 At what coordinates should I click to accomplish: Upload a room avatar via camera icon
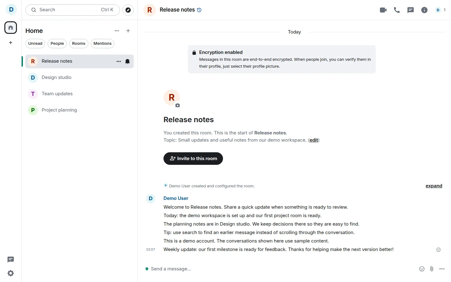178,106
